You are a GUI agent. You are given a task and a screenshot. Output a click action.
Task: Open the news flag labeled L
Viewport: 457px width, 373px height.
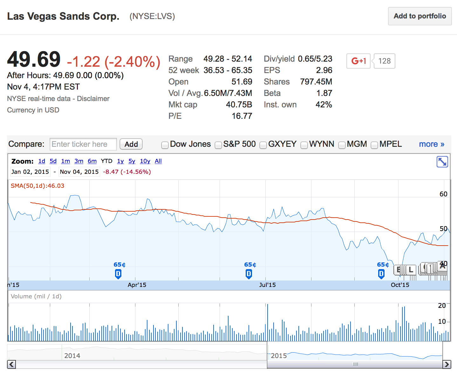pyautogui.click(x=411, y=270)
